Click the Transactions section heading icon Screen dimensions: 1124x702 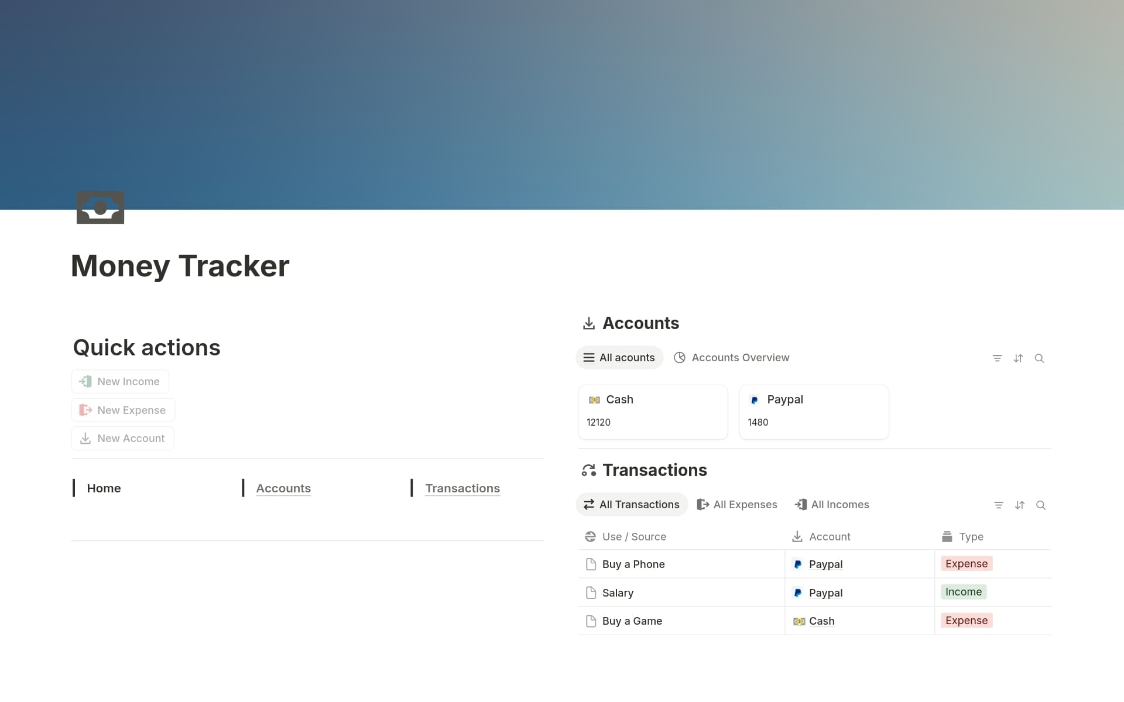click(x=590, y=470)
